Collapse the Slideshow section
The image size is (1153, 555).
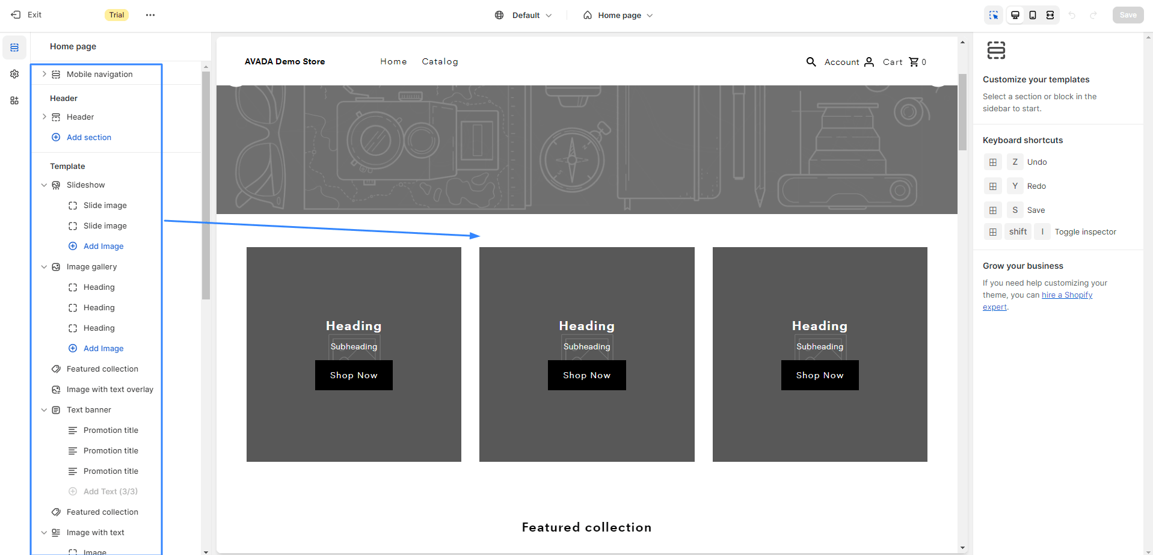(44, 185)
